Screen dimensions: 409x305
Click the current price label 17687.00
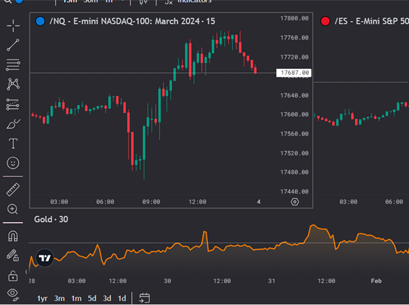(294, 73)
